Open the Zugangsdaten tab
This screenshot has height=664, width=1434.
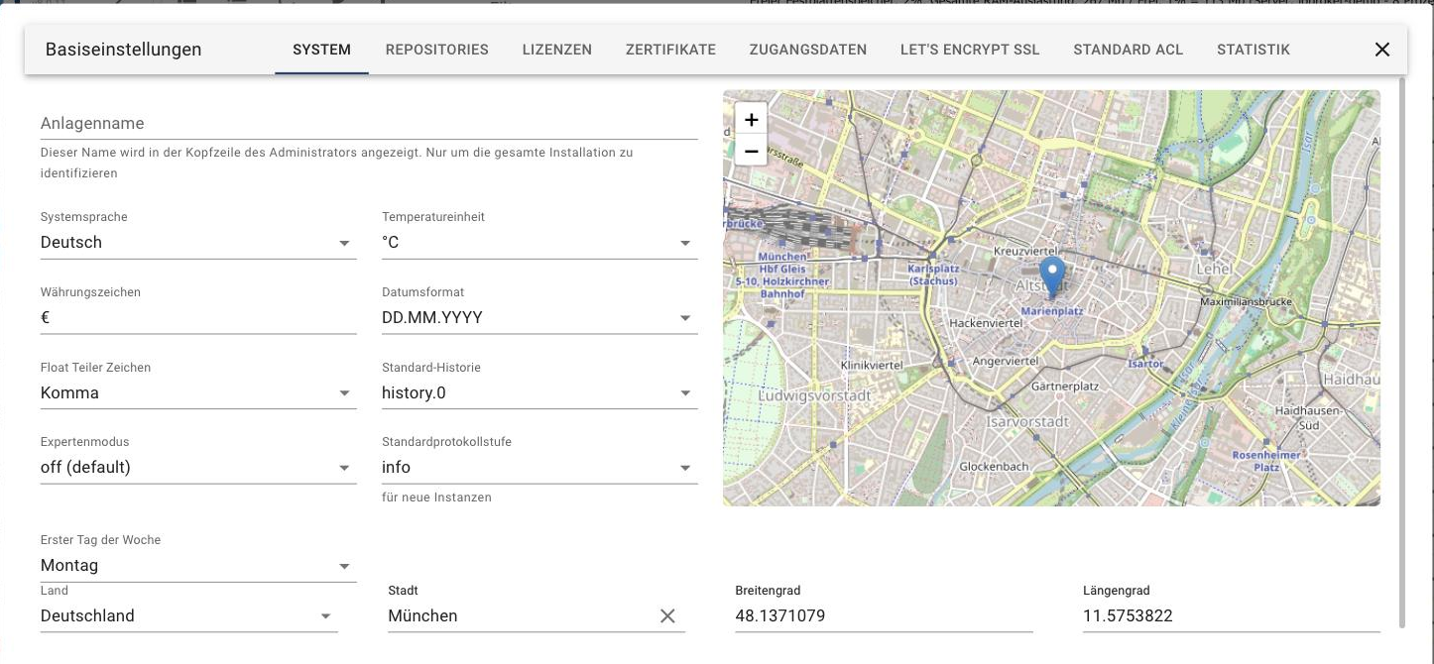(808, 50)
